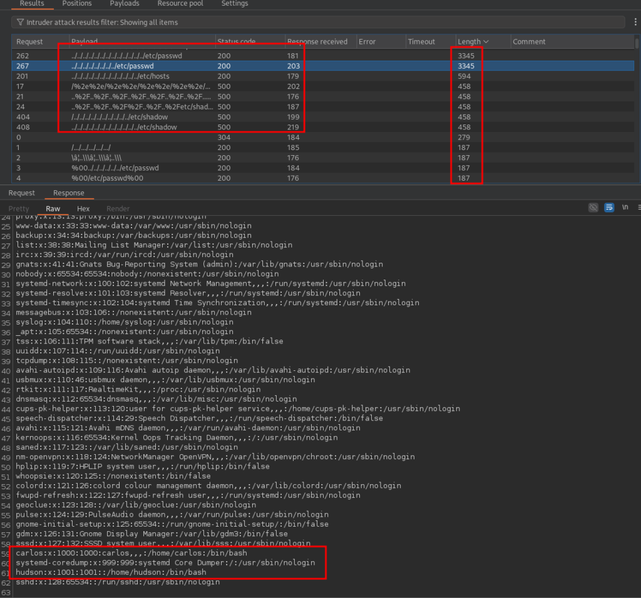Click the Intruder attack results filter bar

click(318, 22)
